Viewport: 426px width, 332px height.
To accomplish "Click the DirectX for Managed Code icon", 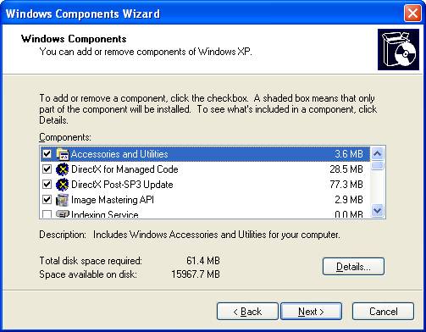I will (62, 169).
